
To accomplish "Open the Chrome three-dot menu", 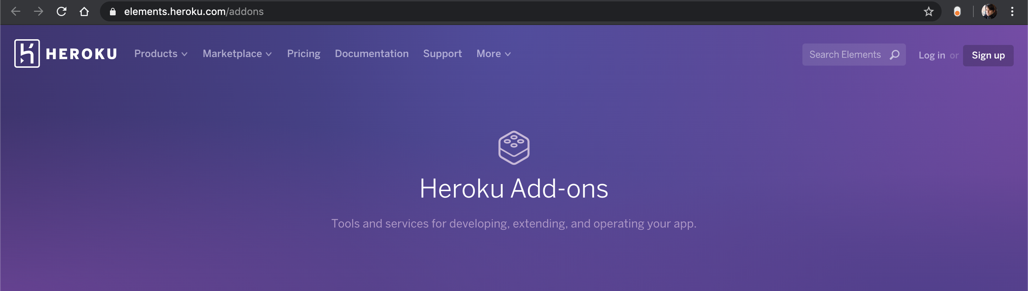I will 1012,11.
